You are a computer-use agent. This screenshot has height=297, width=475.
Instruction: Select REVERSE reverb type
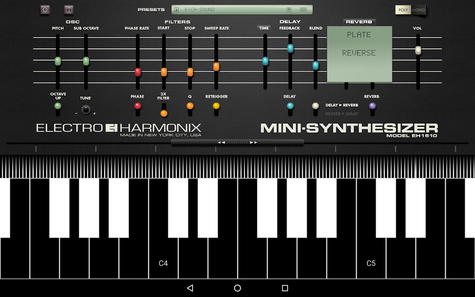(x=359, y=53)
